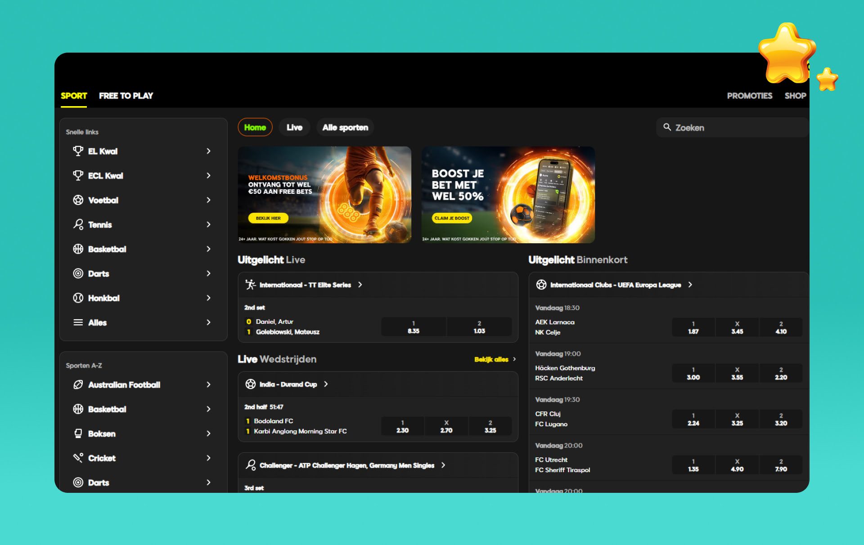Click the Tennis racket icon in Snelle links
864x545 pixels.
click(x=78, y=224)
